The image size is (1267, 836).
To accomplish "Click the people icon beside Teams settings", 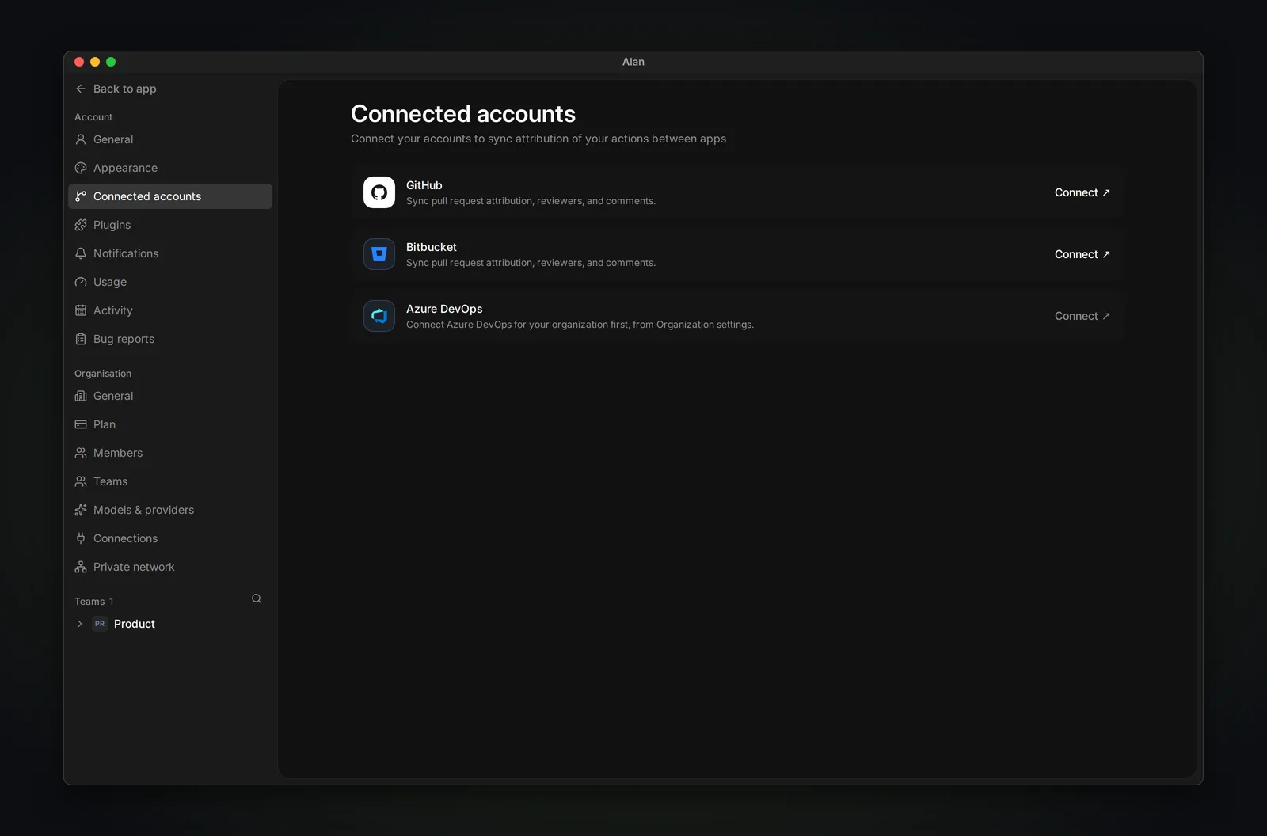I will click(81, 481).
